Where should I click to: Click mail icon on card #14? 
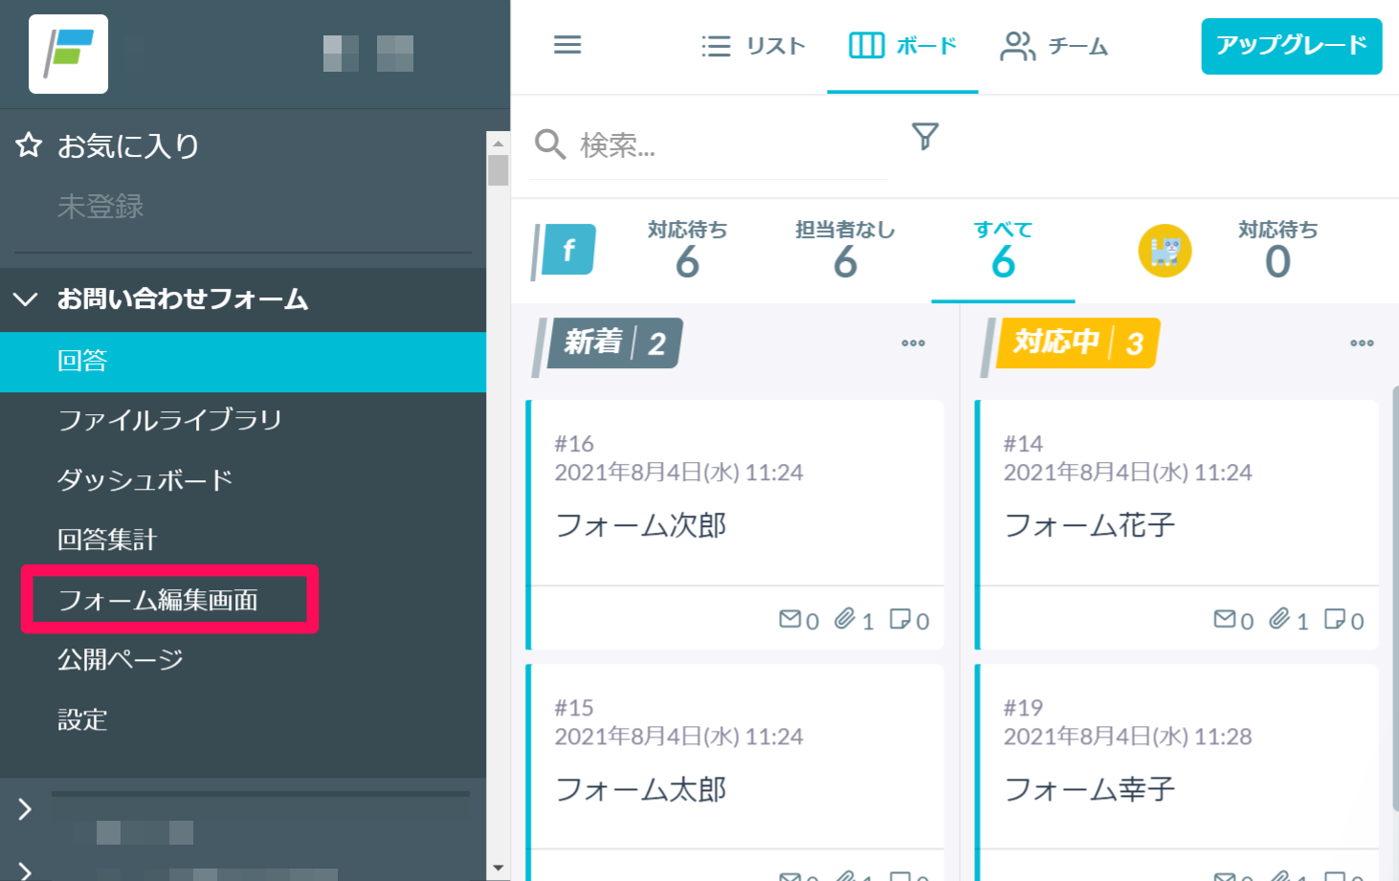1225,619
